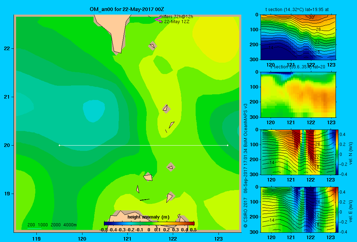Click the 's section (33.6..35.4) lat=20' title
357x242 pixels.
[x=298, y=67]
